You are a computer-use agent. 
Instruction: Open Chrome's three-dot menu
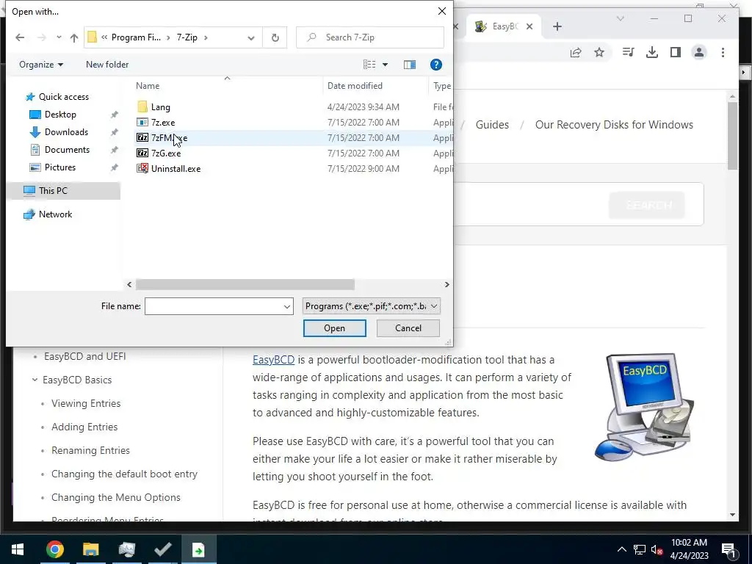tap(723, 52)
